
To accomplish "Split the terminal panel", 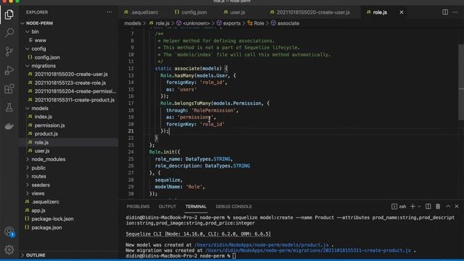I will 428,207.
